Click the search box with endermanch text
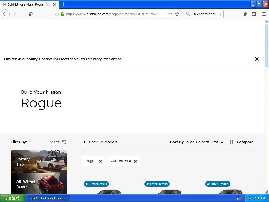This screenshot has width=269, height=202. click(x=204, y=14)
